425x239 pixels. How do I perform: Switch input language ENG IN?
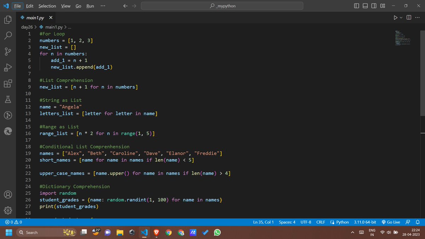pos(372,232)
